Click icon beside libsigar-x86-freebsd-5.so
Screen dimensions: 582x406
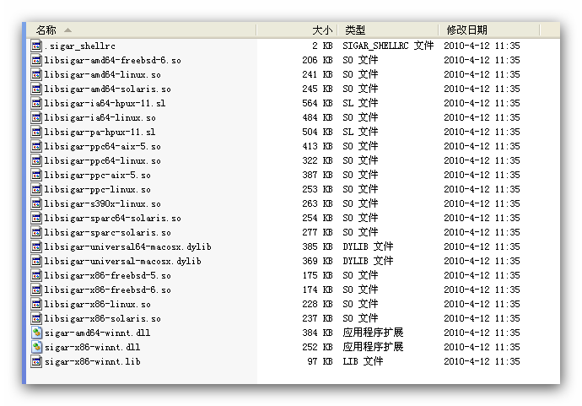coord(36,276)
